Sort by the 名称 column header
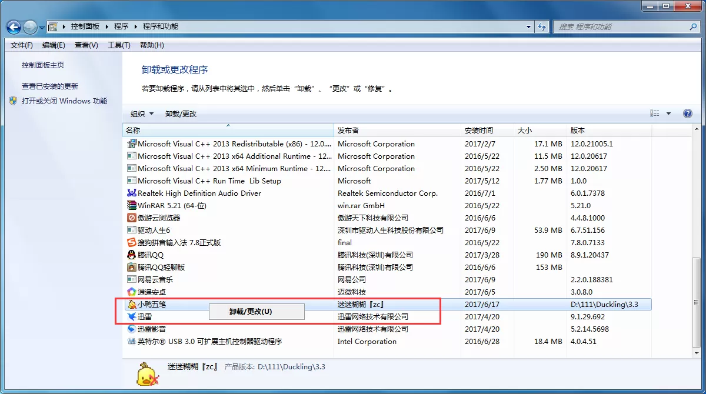The height and width of the screenshot is (394, 706). 228,131
